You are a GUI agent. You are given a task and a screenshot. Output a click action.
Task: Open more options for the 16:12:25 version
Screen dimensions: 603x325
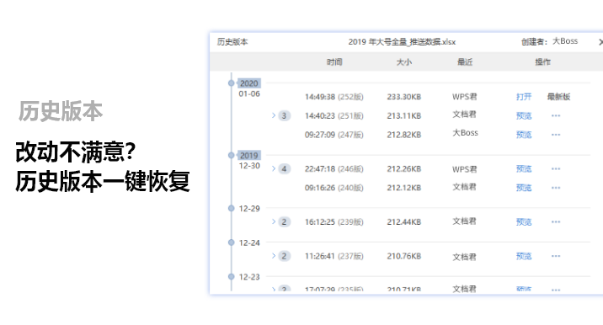click(x=556, y=222)
